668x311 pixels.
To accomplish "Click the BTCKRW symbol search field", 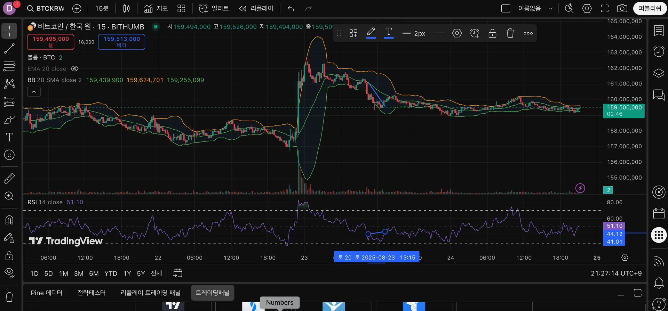I will click(46, 8).
